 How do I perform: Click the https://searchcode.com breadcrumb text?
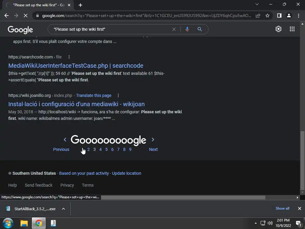pos(31,57)
